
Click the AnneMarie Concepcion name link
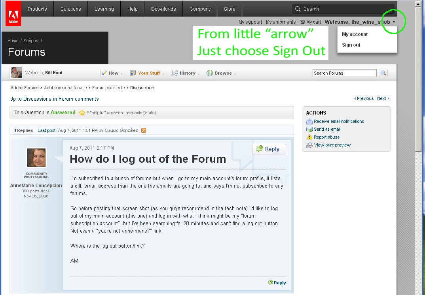(36, 186)
